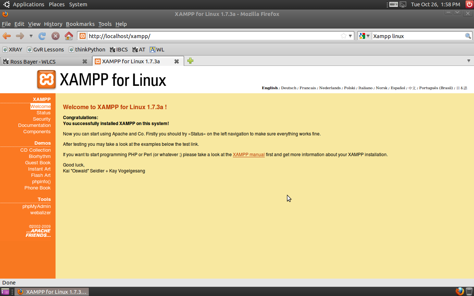
Task: Open the System menu in top panel
Action: (x=78, y=4)
